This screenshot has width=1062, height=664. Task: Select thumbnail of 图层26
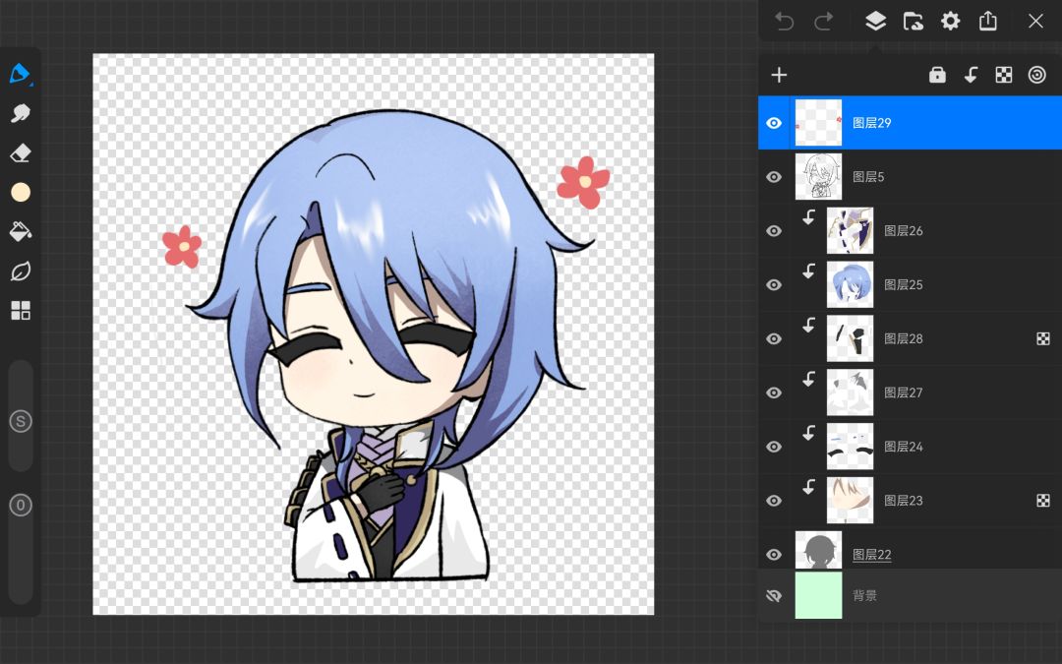point(850,231)
